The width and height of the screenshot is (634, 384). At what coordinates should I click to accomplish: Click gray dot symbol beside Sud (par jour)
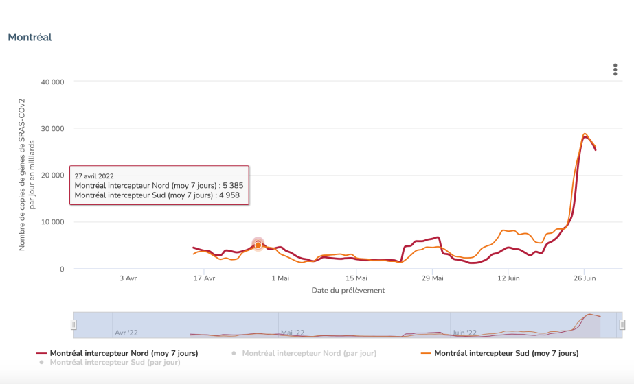coord(42,362)
